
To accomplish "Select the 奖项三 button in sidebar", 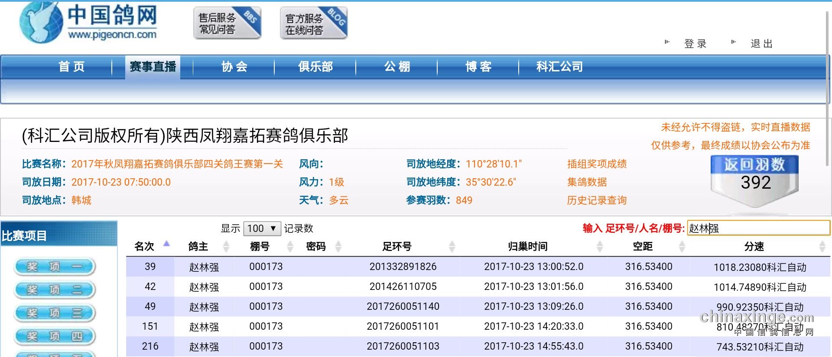I will (x=55, y=313).
